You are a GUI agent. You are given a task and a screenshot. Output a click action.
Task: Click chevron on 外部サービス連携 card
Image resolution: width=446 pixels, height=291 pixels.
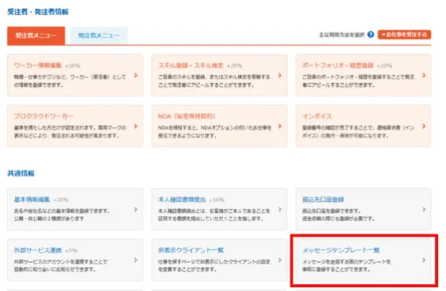click(136, 260)
